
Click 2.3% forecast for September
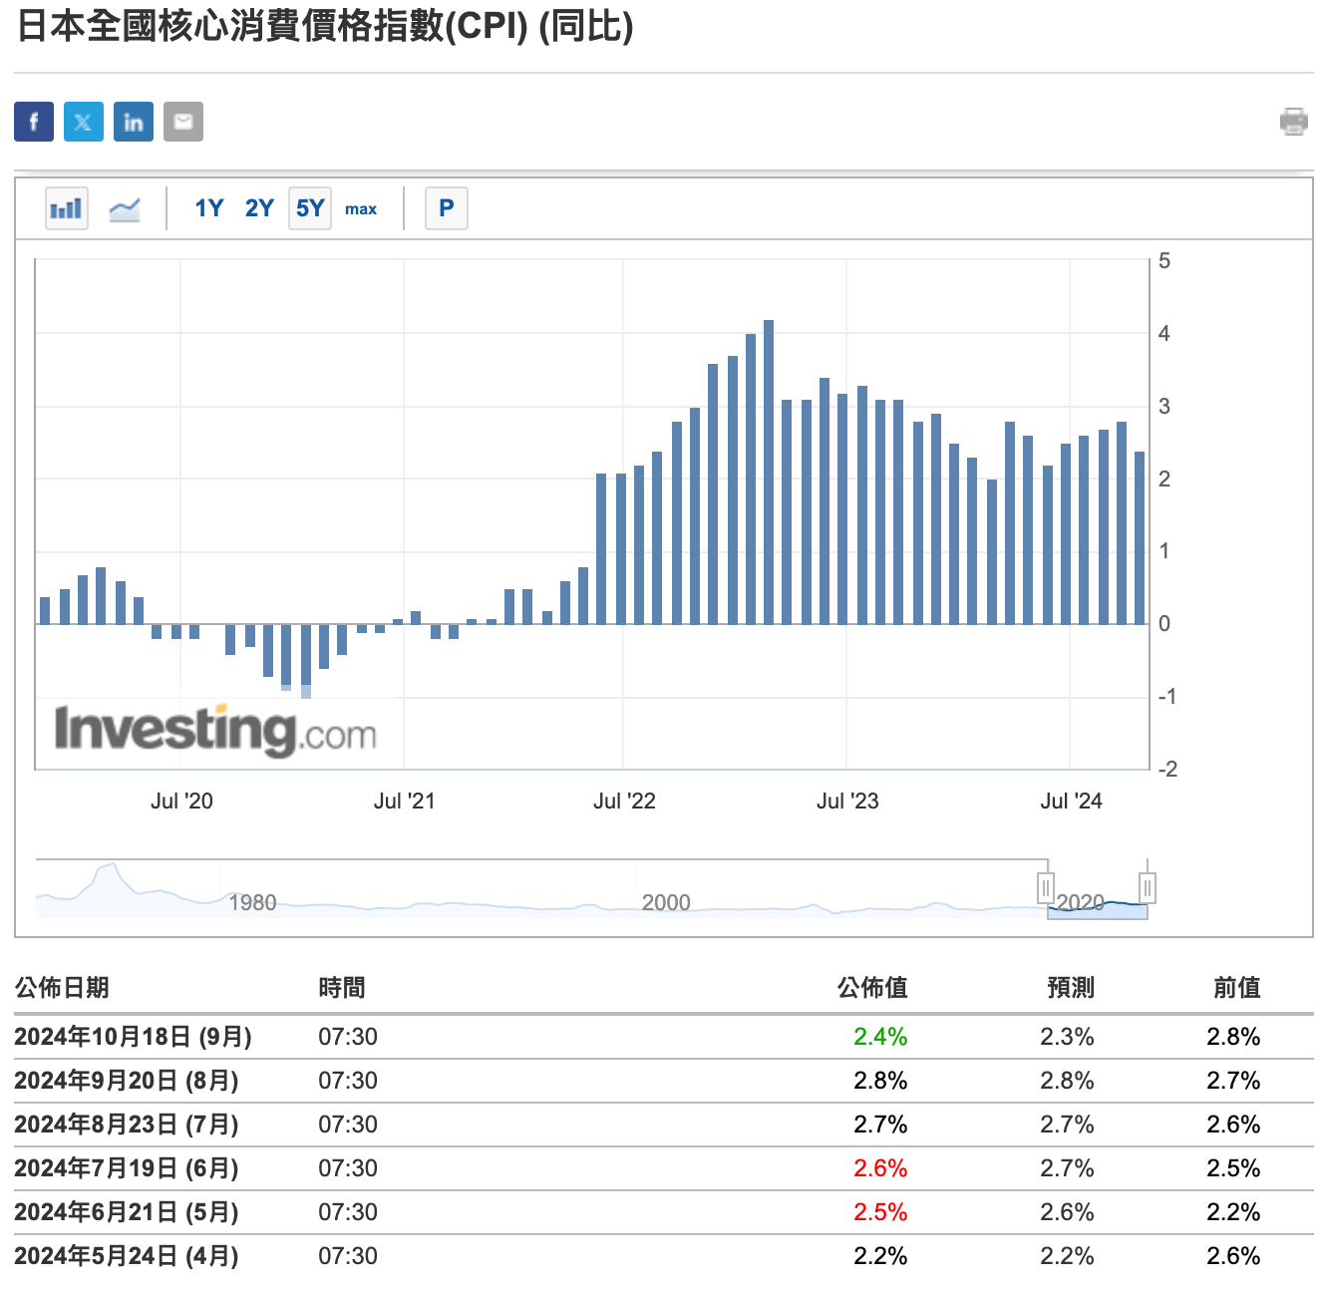pyautogui.click(x=1067, y=1037)
